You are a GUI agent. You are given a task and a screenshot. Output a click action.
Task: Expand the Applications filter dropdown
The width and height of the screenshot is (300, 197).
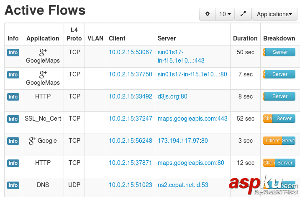pos(274,14)
